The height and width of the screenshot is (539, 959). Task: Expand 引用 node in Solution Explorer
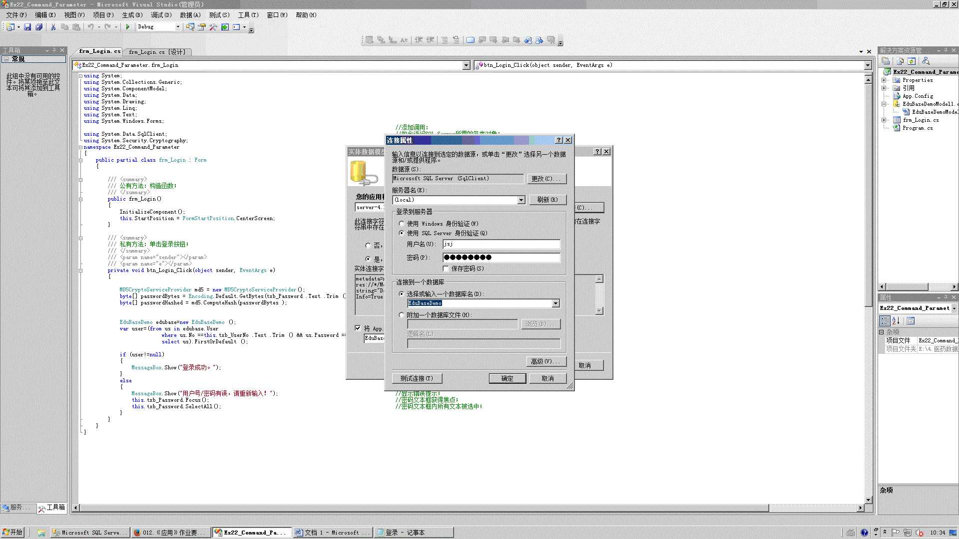(884, 88)
